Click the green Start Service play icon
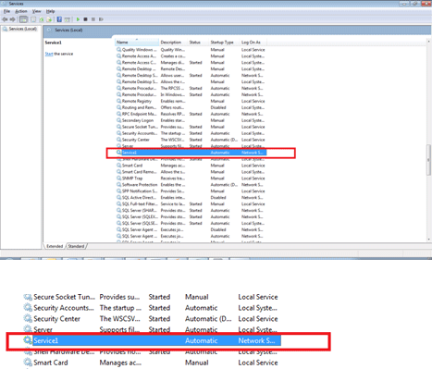Image resolution: width=432 pixels, height=369 pixels. (78, 19)
